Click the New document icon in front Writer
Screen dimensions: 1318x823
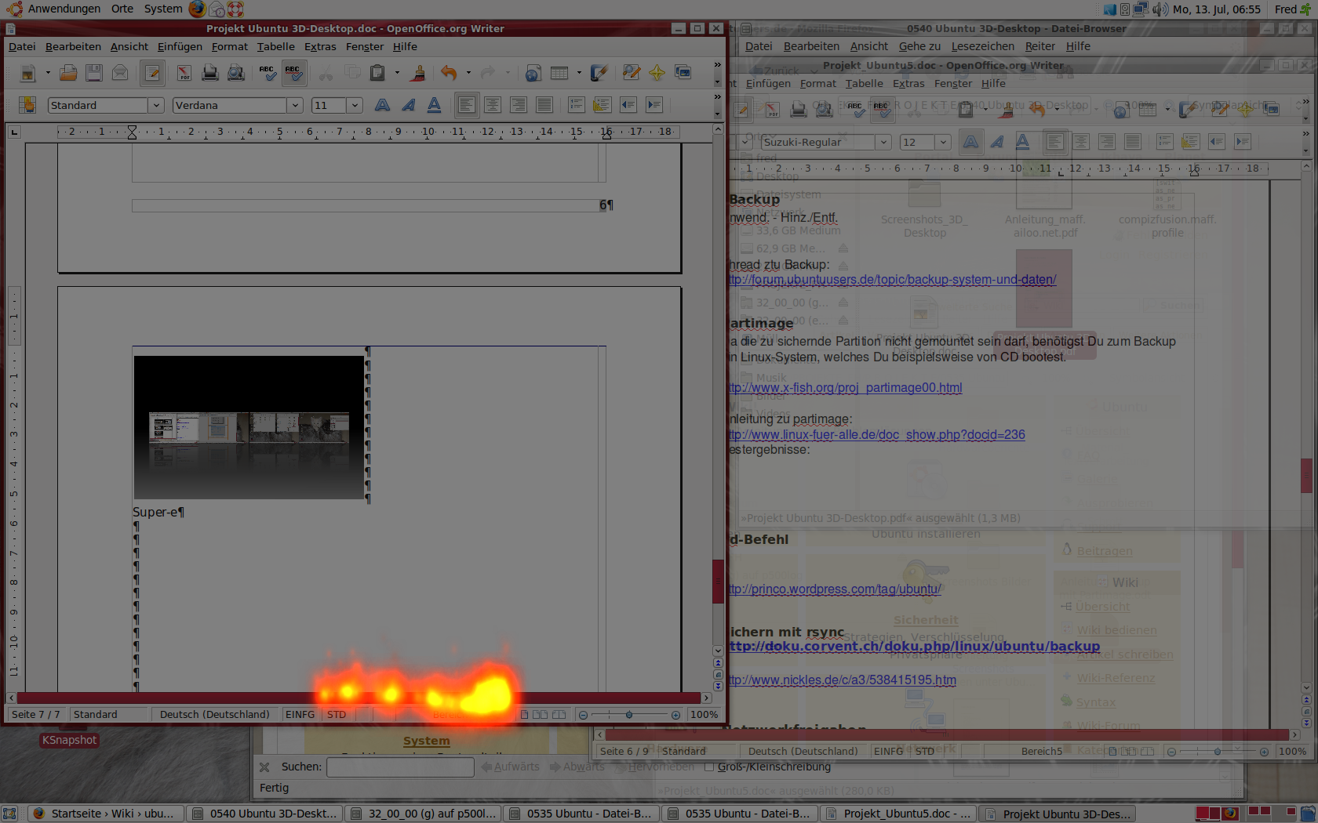coord(27,74)
